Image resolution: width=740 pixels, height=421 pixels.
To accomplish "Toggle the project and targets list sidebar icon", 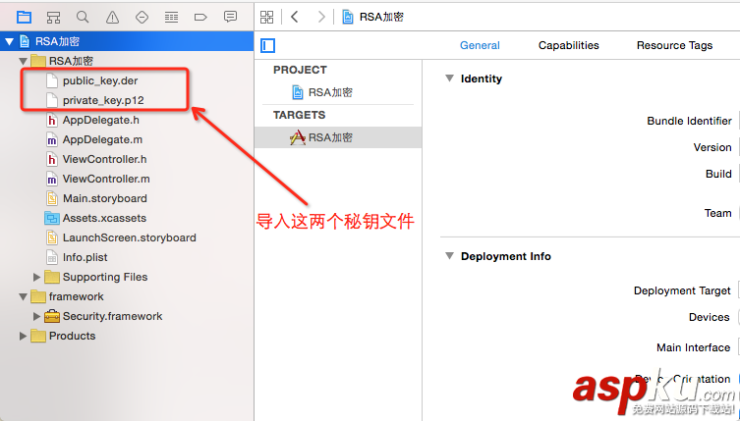I will click(267, 46).
